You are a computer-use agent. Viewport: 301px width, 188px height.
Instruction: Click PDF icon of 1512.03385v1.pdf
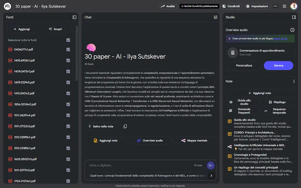10,148
